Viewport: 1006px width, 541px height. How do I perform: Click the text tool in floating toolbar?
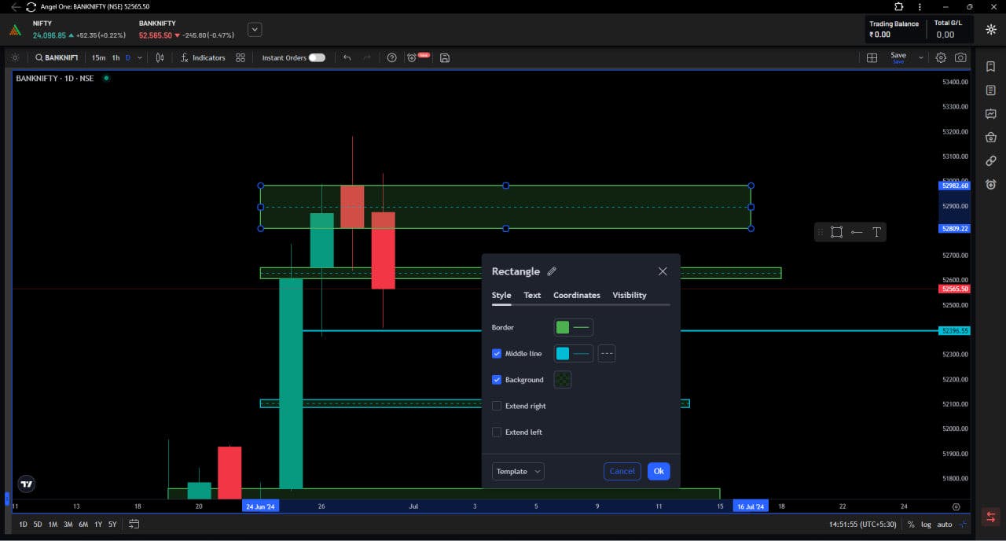(876, 232)
